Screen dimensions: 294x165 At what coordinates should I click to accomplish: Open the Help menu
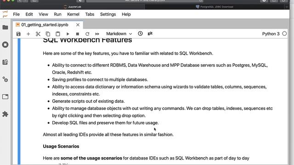point(126,14)
